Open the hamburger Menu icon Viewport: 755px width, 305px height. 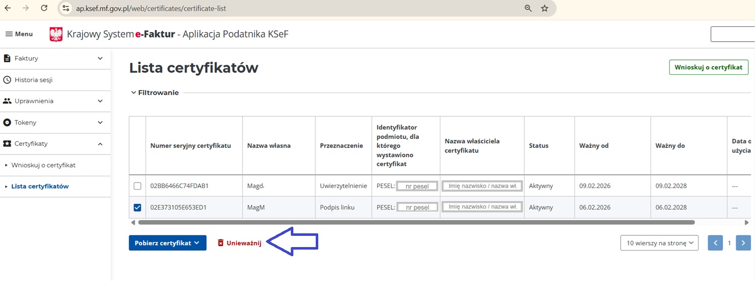[9, 34]
